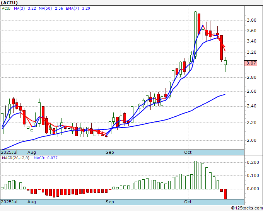Click the 2.00 price axis label
Viewport: 263px width, 211px height.
coord(251,140)
